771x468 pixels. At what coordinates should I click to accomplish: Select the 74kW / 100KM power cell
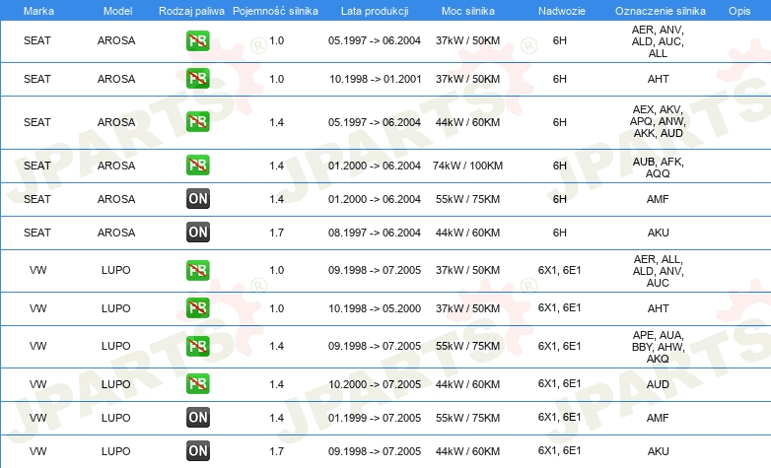[467, 166]
